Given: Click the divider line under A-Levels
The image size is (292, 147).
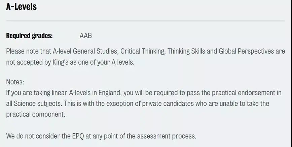Looking at the screenshot, I should pyautogui.click(x=145, y=21).
